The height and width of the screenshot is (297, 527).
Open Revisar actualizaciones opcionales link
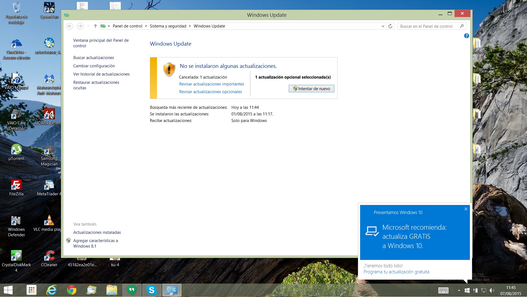(210, 92)
